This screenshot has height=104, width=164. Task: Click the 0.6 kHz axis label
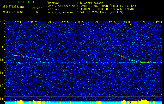(2, 99)
